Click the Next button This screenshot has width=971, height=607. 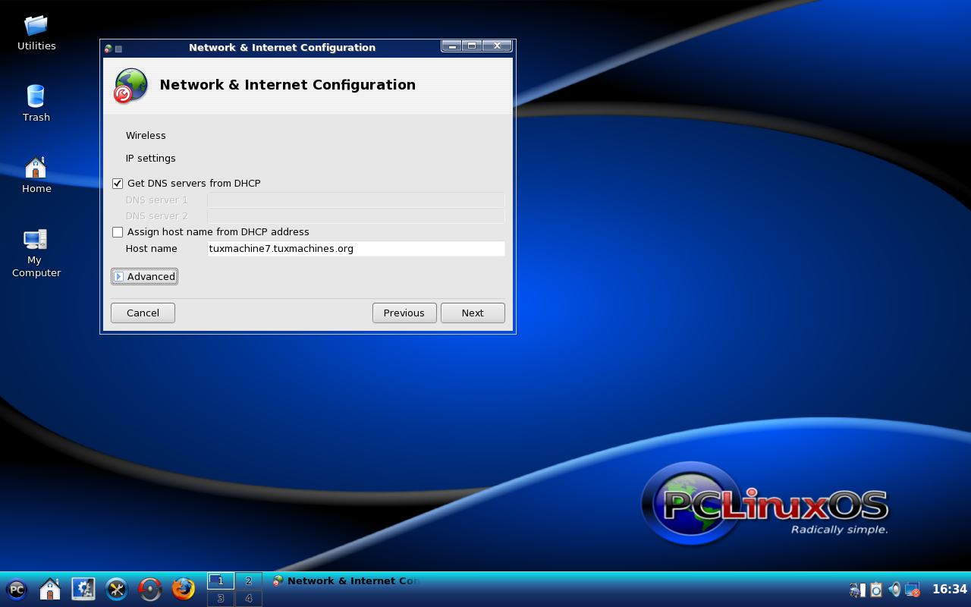tap(473, 313)
